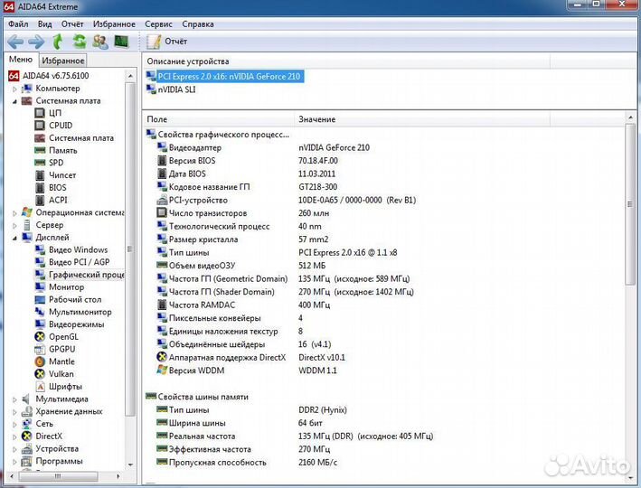Expand the Хранение данных tree node
The height and width of the screenshot is (488, 641).
point(14,411)
